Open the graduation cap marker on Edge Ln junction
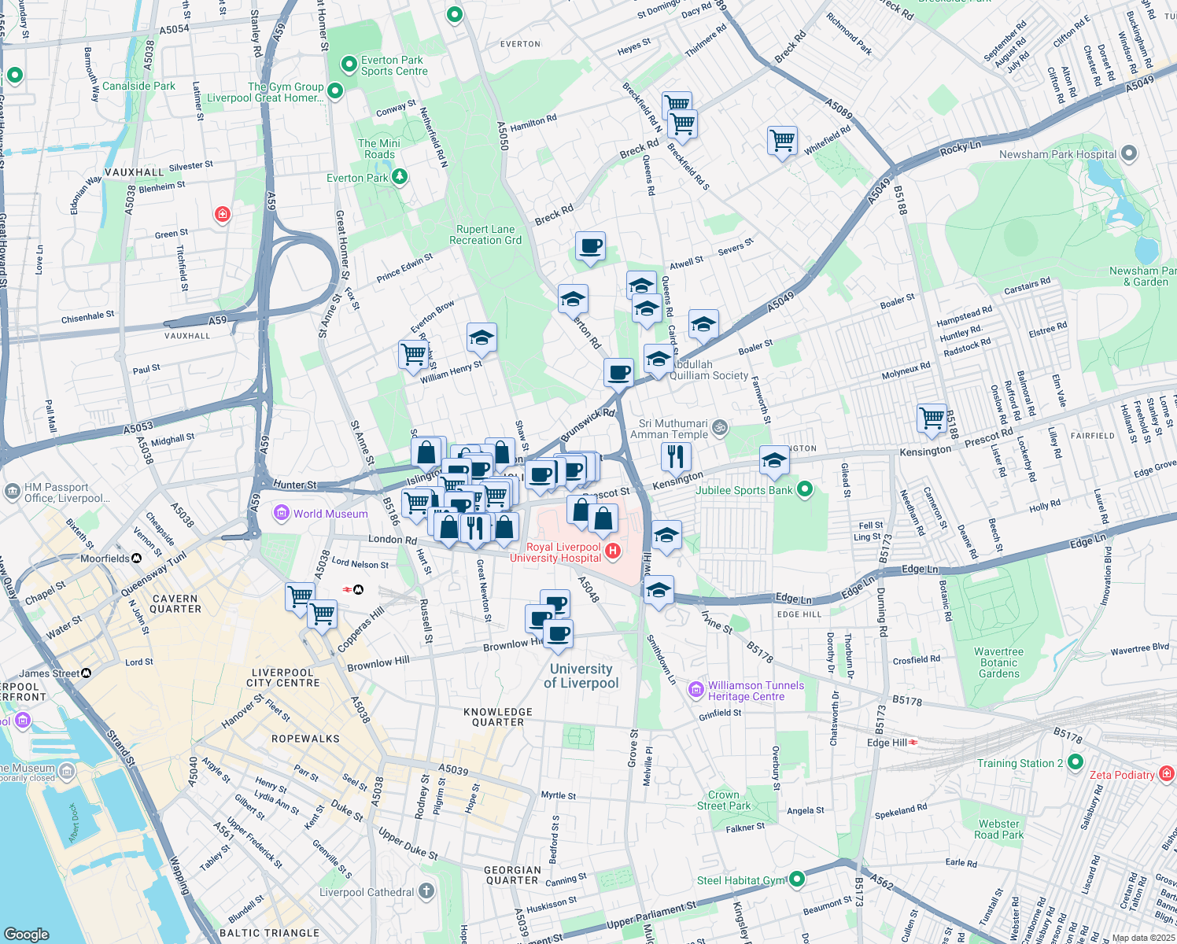This screenshot has width=1177, height=944. pyautogui.click(x=659, y=591)
